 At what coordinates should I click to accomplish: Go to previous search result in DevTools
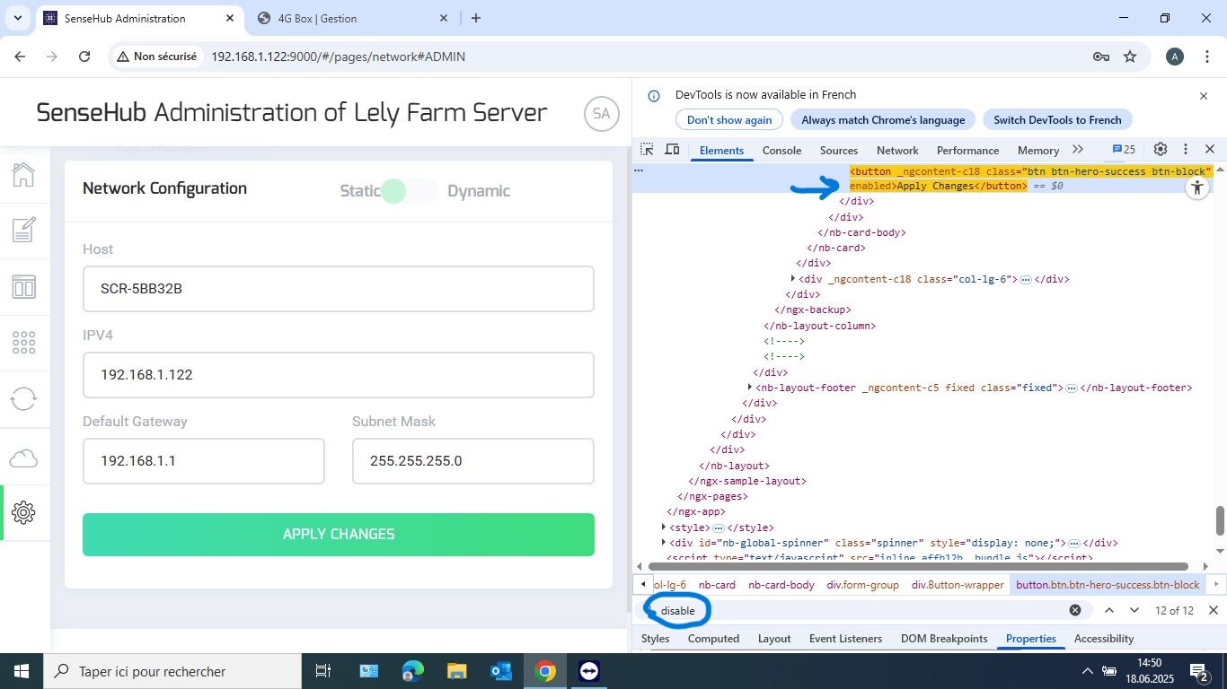[1109, 610]
